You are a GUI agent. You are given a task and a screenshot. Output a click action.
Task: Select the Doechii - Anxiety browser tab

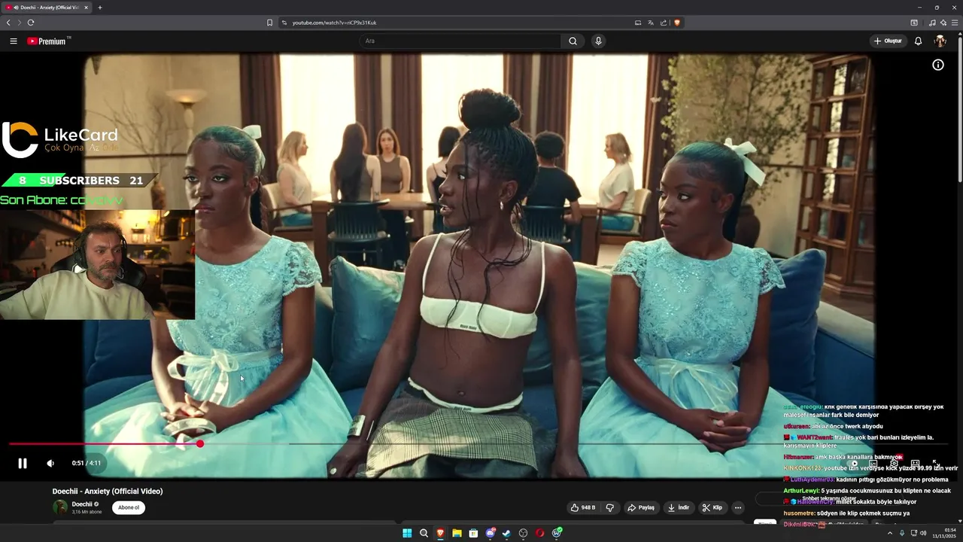click(47, 8)
